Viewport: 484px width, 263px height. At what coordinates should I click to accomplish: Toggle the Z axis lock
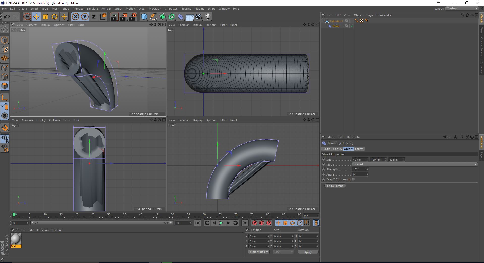tap(94, 17)
